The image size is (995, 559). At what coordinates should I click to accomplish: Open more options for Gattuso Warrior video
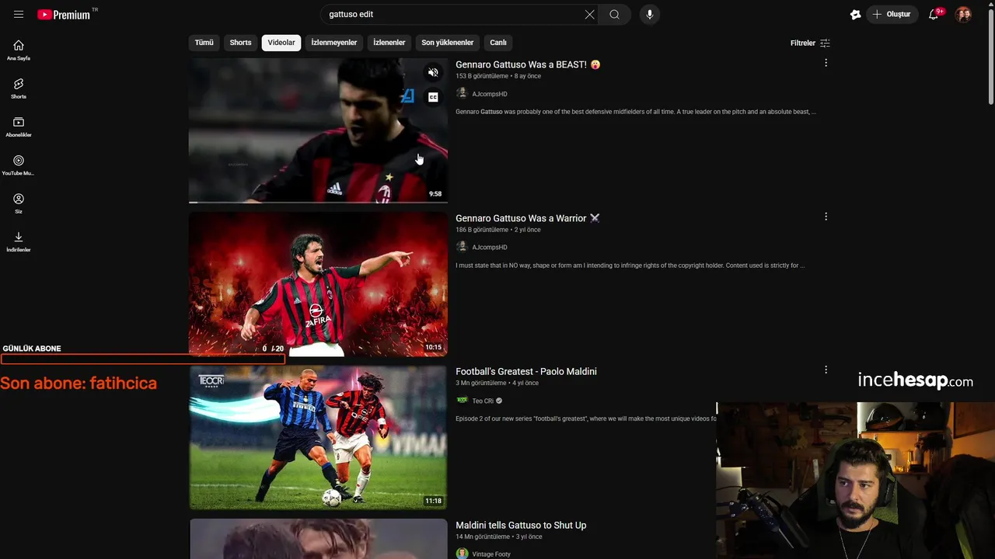(826, 217)
